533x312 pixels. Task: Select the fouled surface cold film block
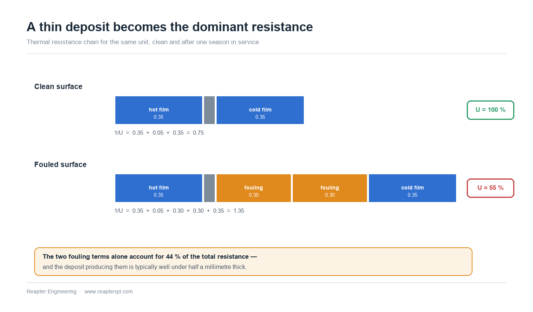click(412, 188)
